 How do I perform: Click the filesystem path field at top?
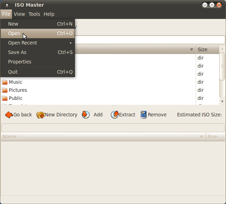(150, 40)
